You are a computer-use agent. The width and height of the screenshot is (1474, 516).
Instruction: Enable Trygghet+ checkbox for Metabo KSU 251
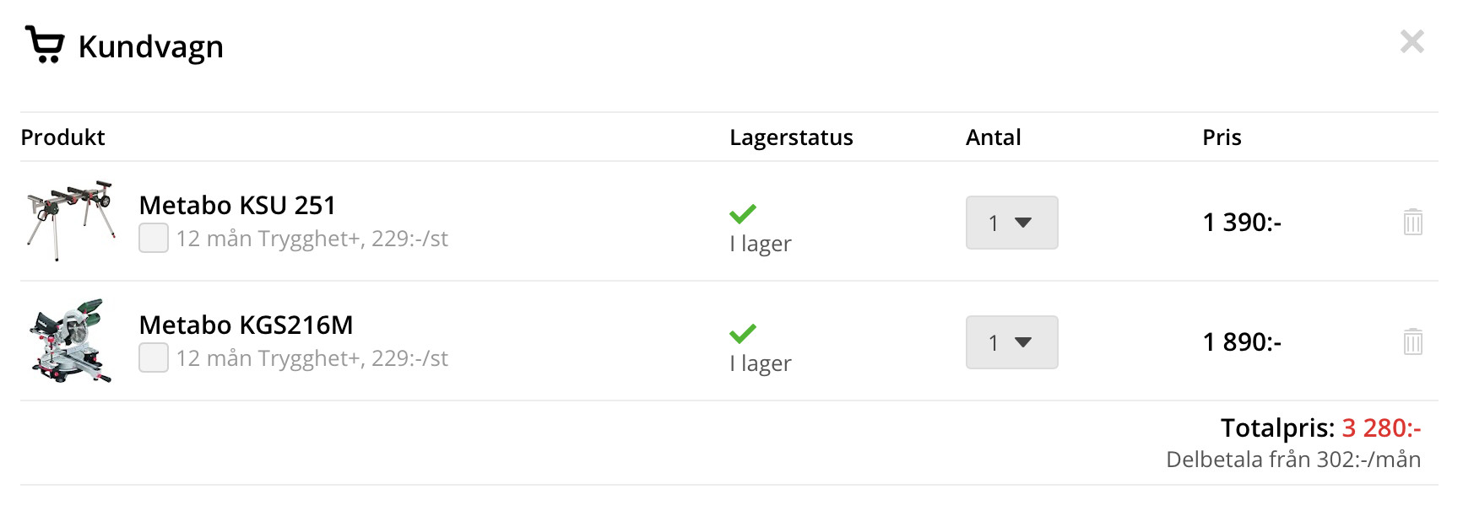click(x=154, y=238)
